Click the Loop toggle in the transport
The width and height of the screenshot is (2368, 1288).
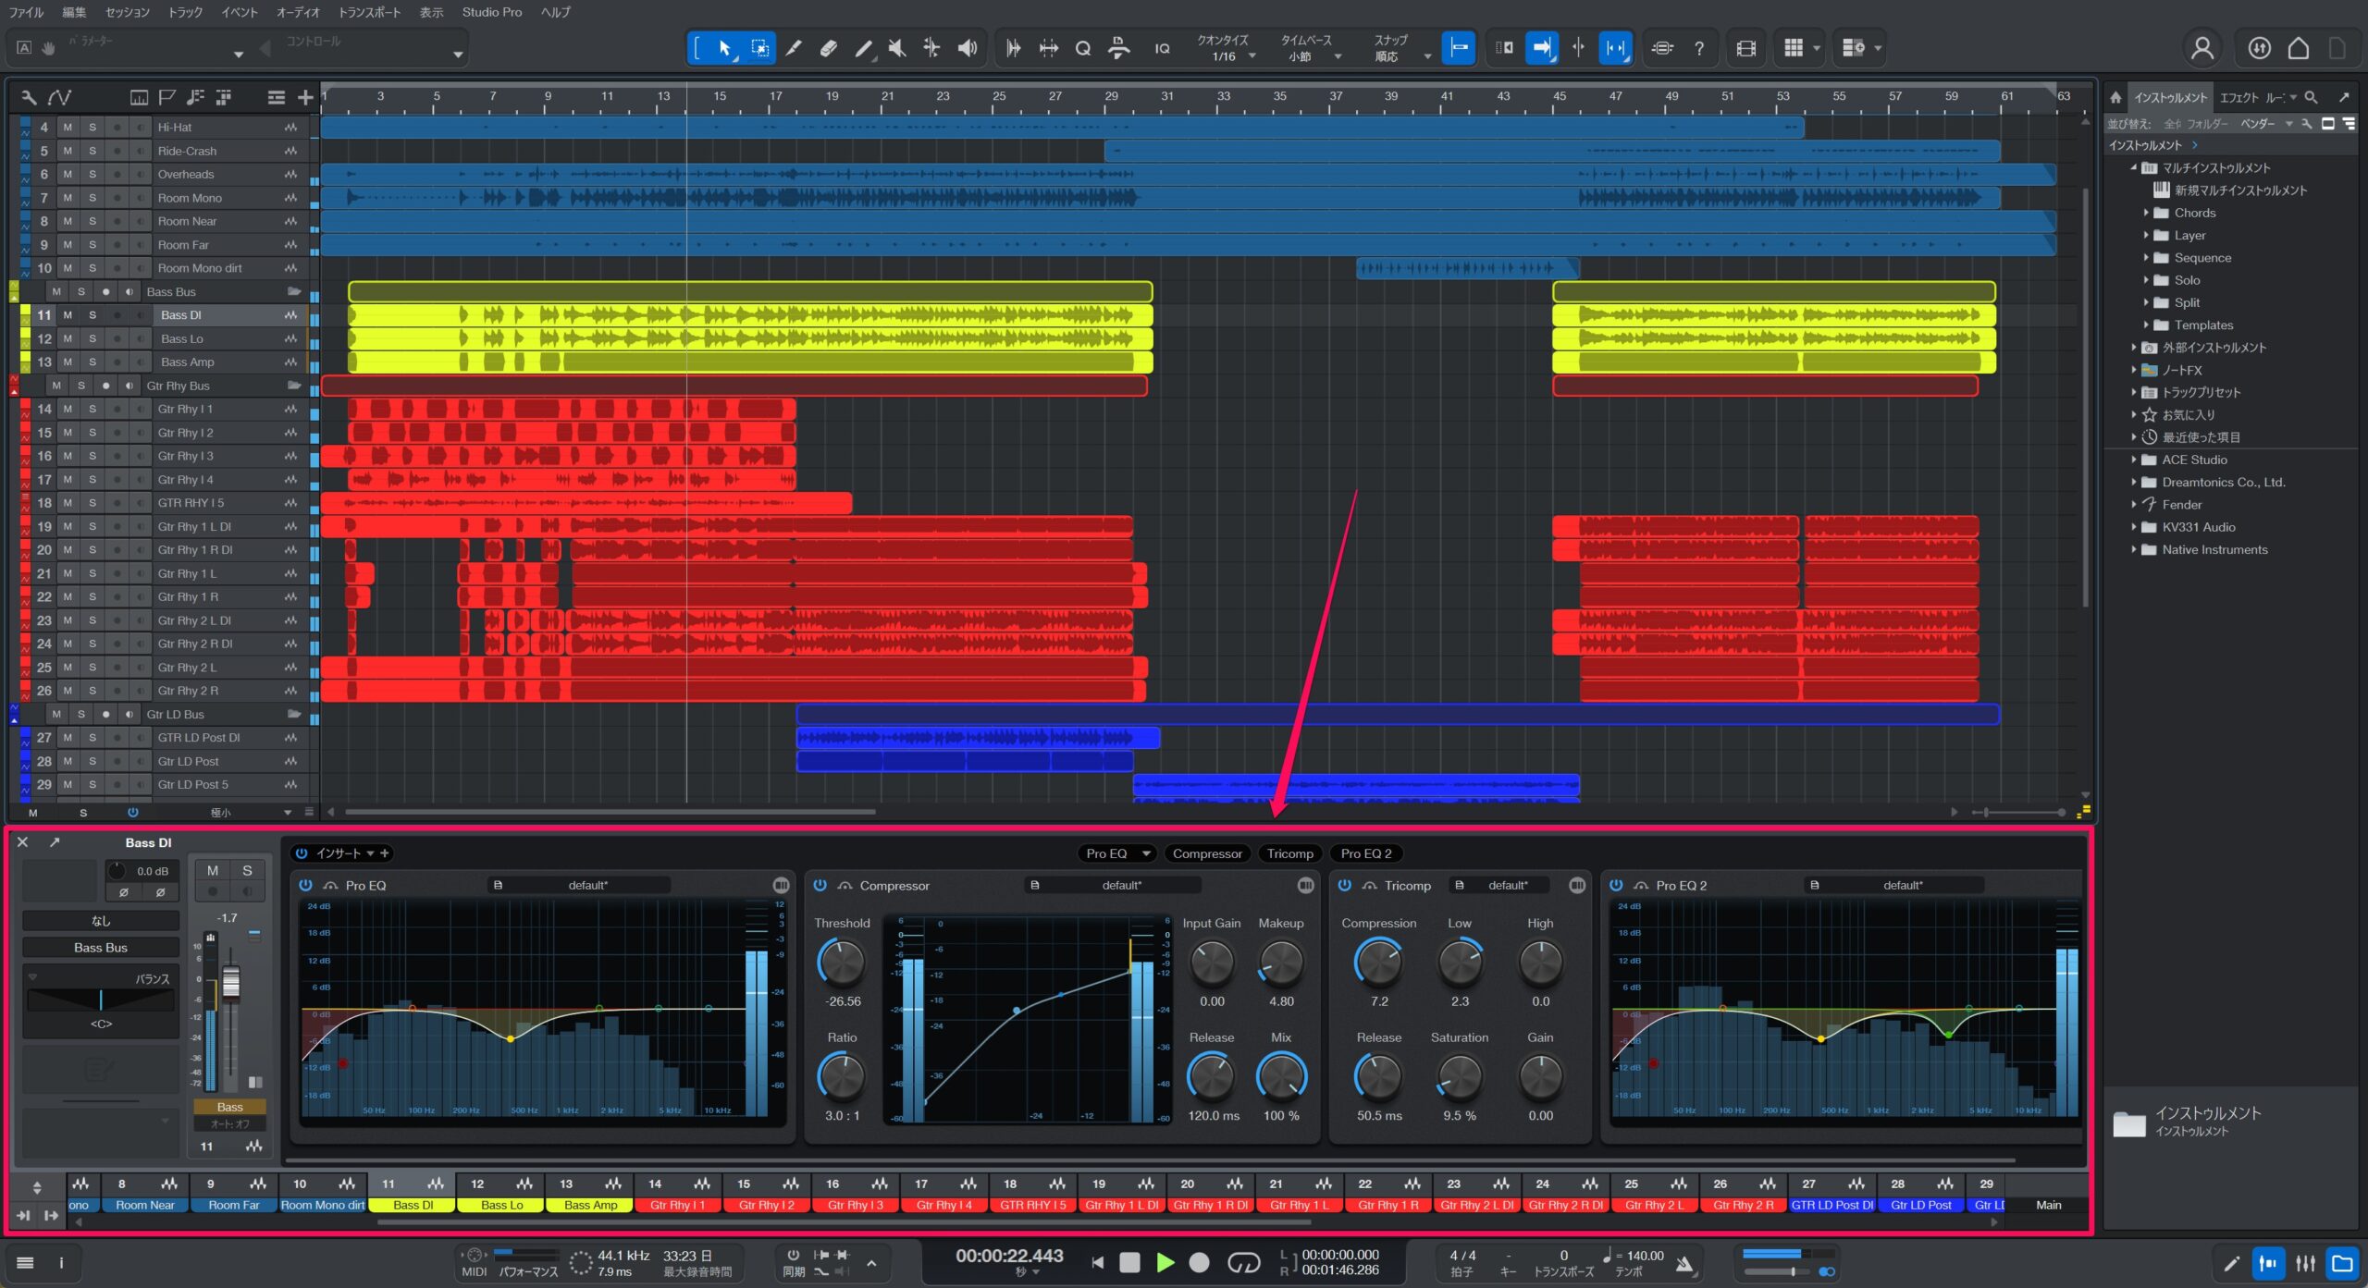pos(1242,1262)
